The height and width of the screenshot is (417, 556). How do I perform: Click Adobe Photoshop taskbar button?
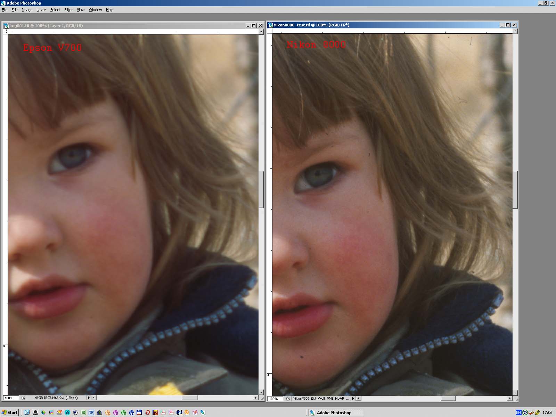click(336, 412)
